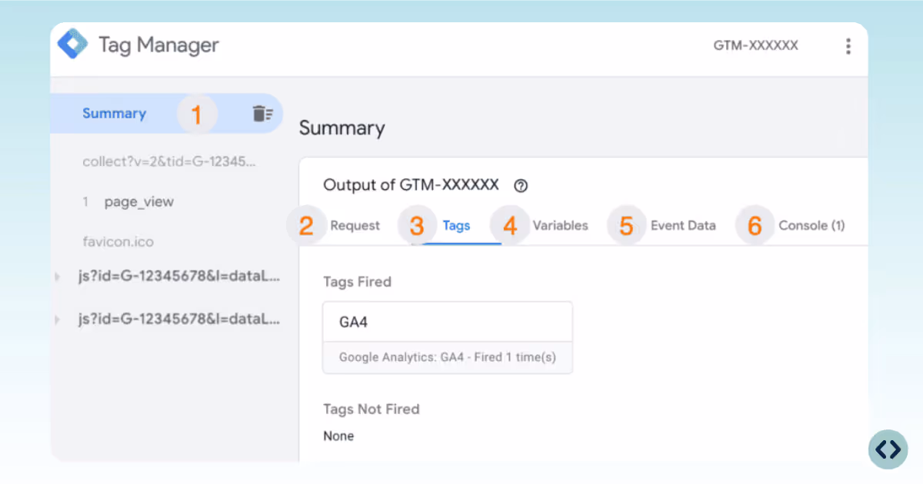Click the GTM-XXXXXX container ID in header

point(755,45)
